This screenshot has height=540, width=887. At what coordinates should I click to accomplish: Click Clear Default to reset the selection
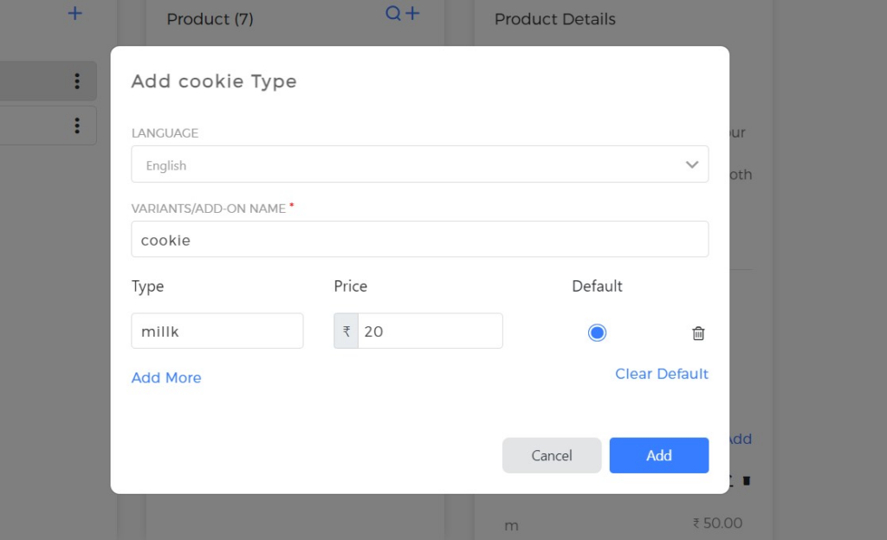tap(661, 373)
